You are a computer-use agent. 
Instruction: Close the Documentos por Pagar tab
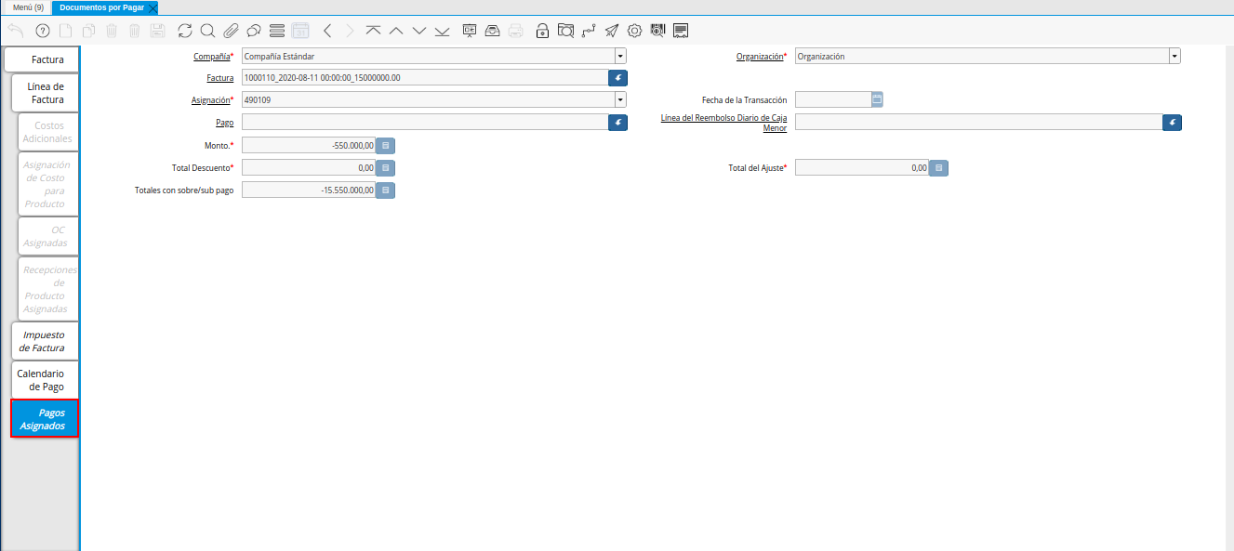(153, 7)
